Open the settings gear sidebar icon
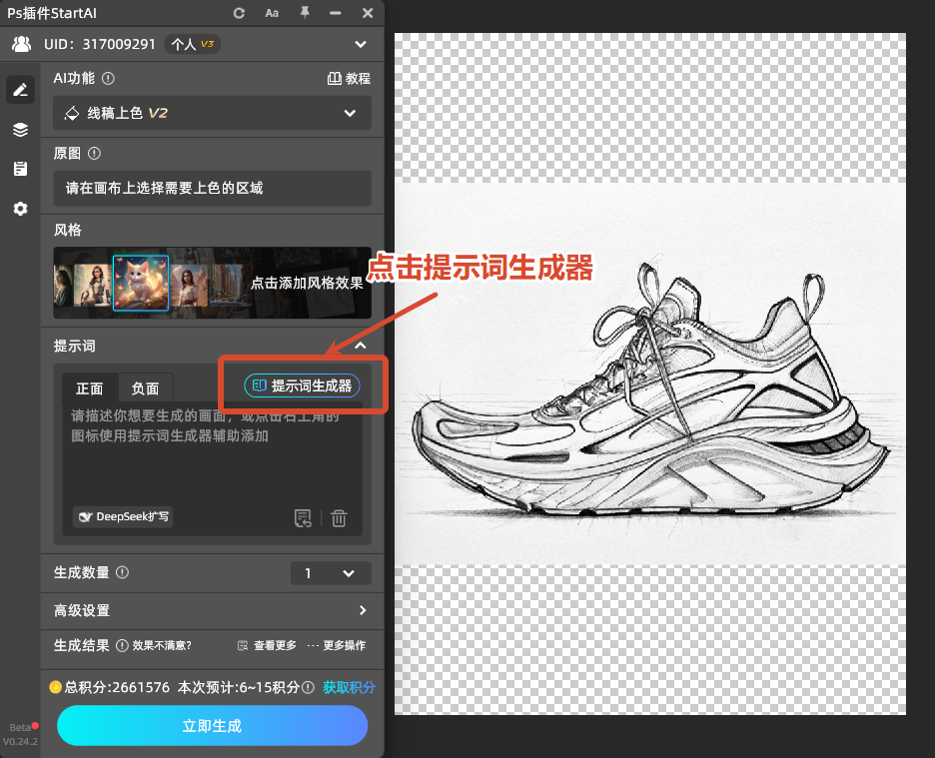The height and width of the screenshot is (758, 935). (20, 209)
